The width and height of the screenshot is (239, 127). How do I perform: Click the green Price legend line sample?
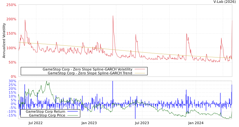73,115
